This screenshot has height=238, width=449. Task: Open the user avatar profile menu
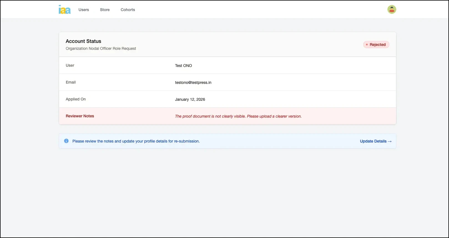tap(392, 9)
